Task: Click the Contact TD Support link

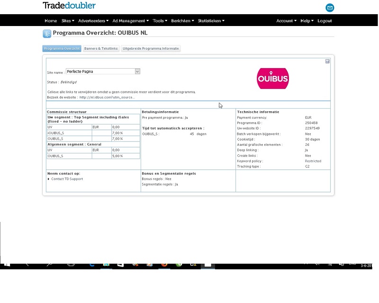Action: pyautogui.click(x=67, y=179)
